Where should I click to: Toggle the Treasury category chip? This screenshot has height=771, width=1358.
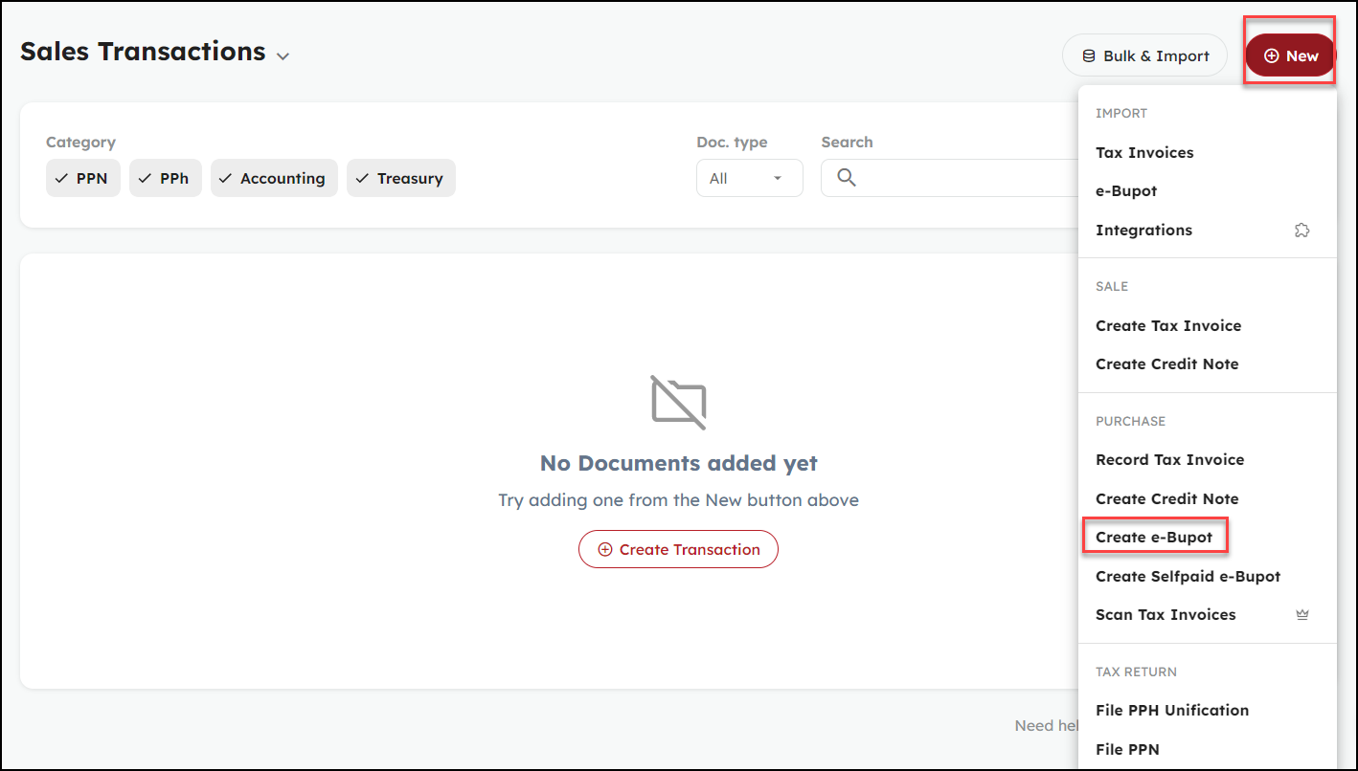click(400, 179)
